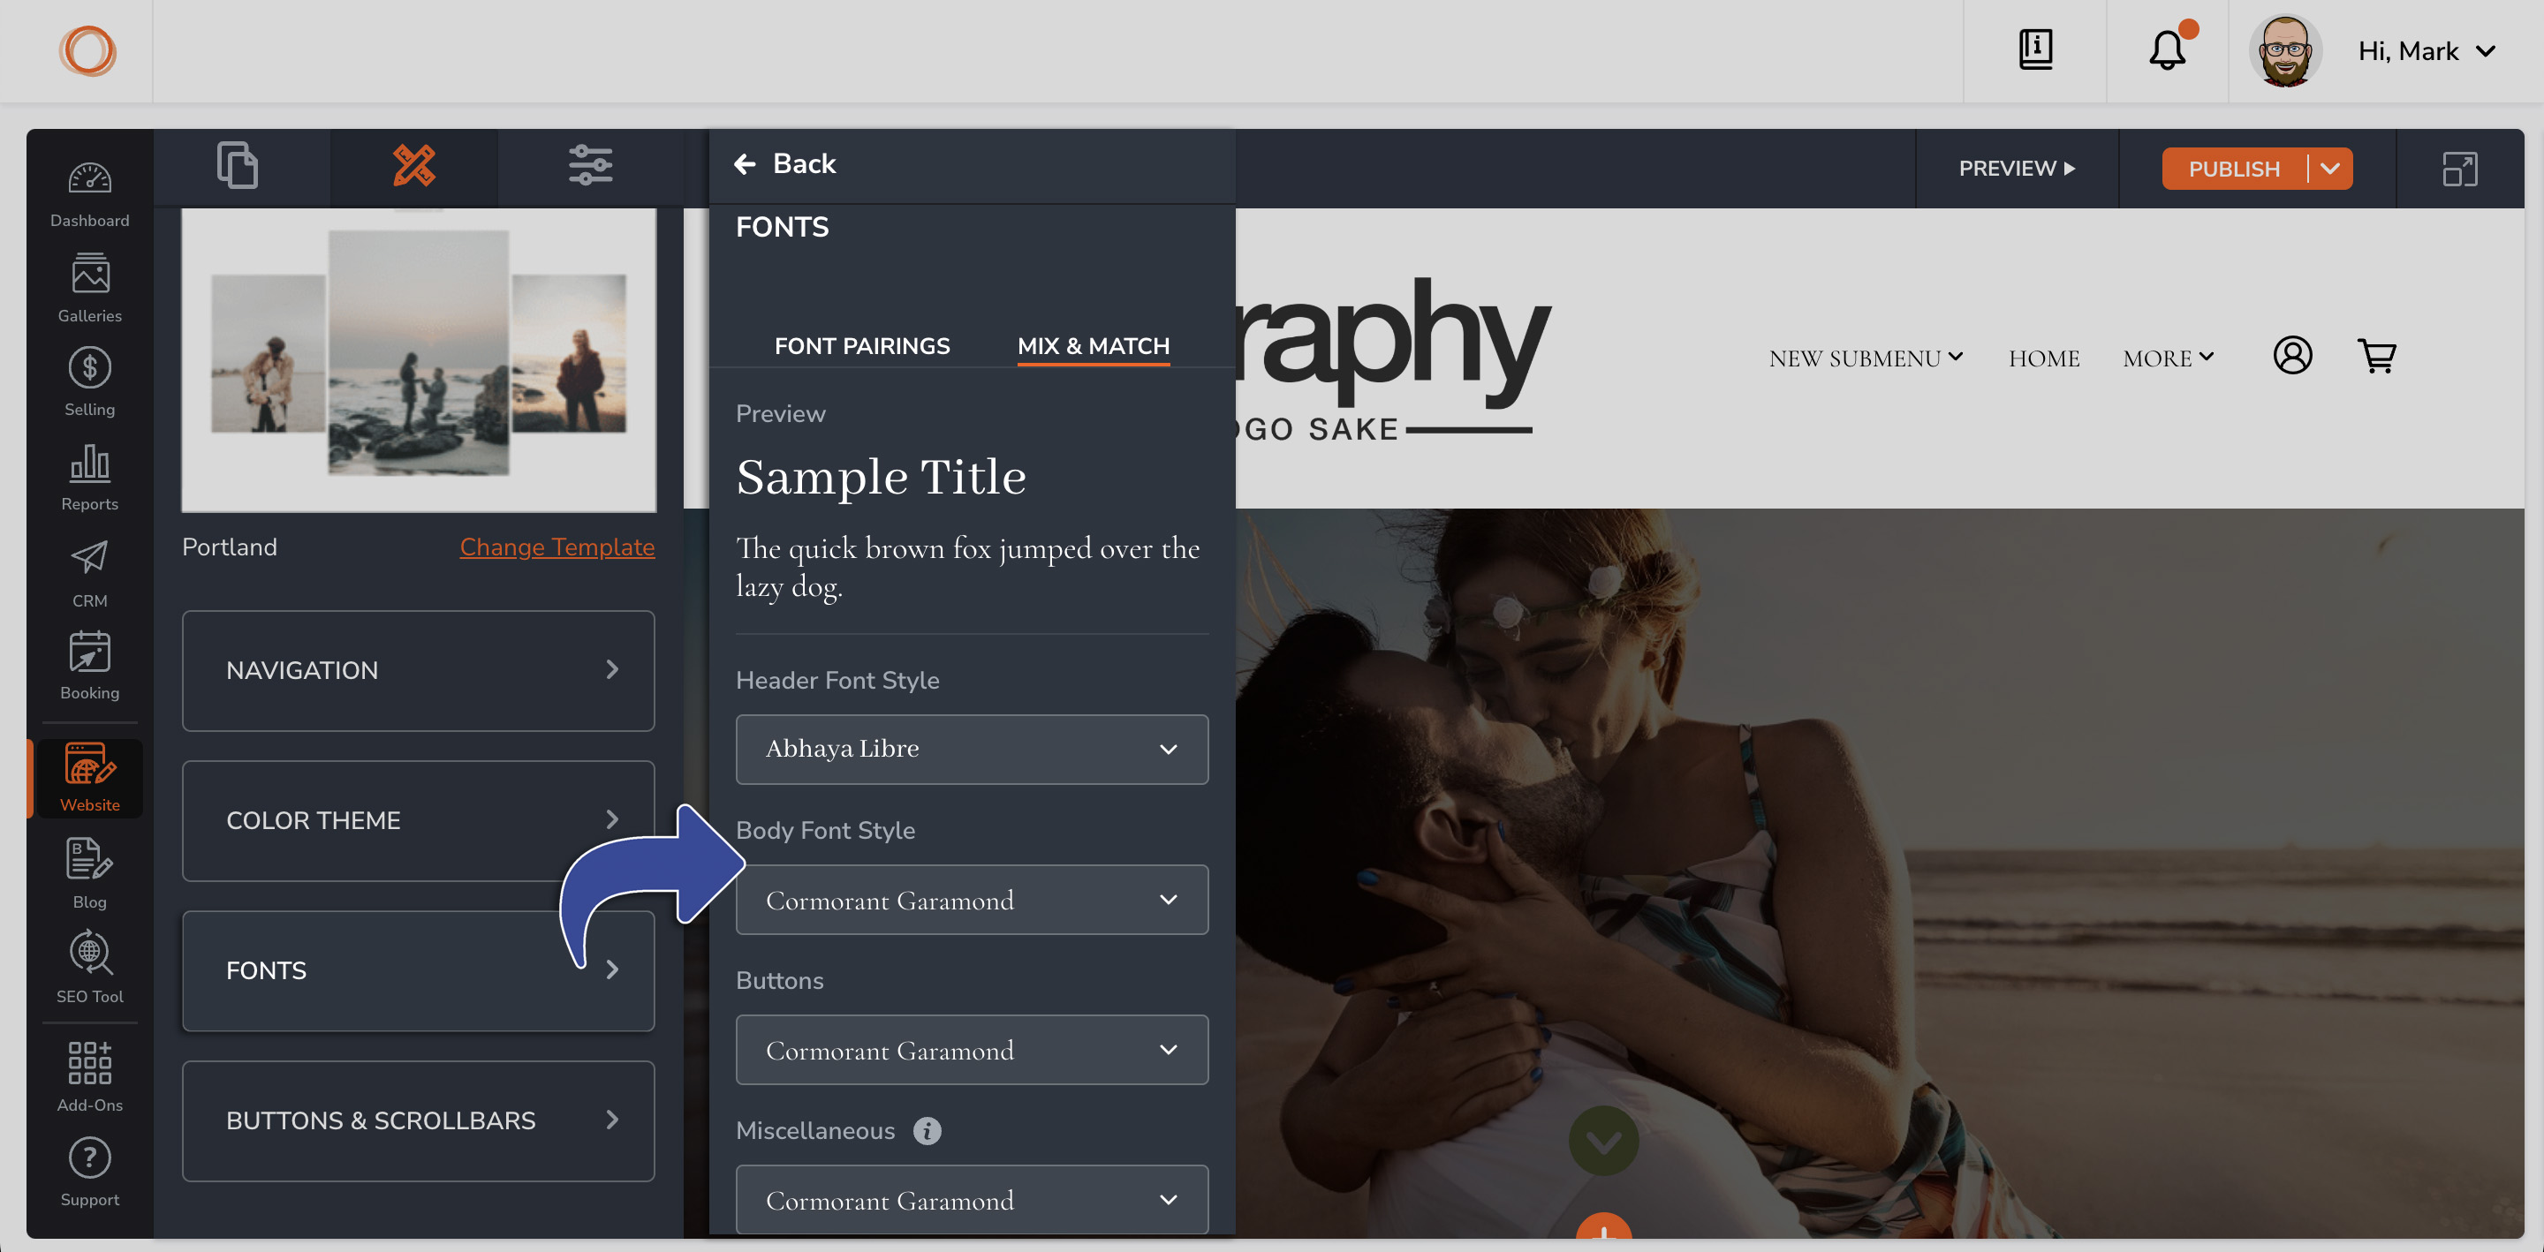This screenshot has width=2544, height=1252.
Task: Open the Publish dropdown arrow
Action: [x=2329, y=169]
